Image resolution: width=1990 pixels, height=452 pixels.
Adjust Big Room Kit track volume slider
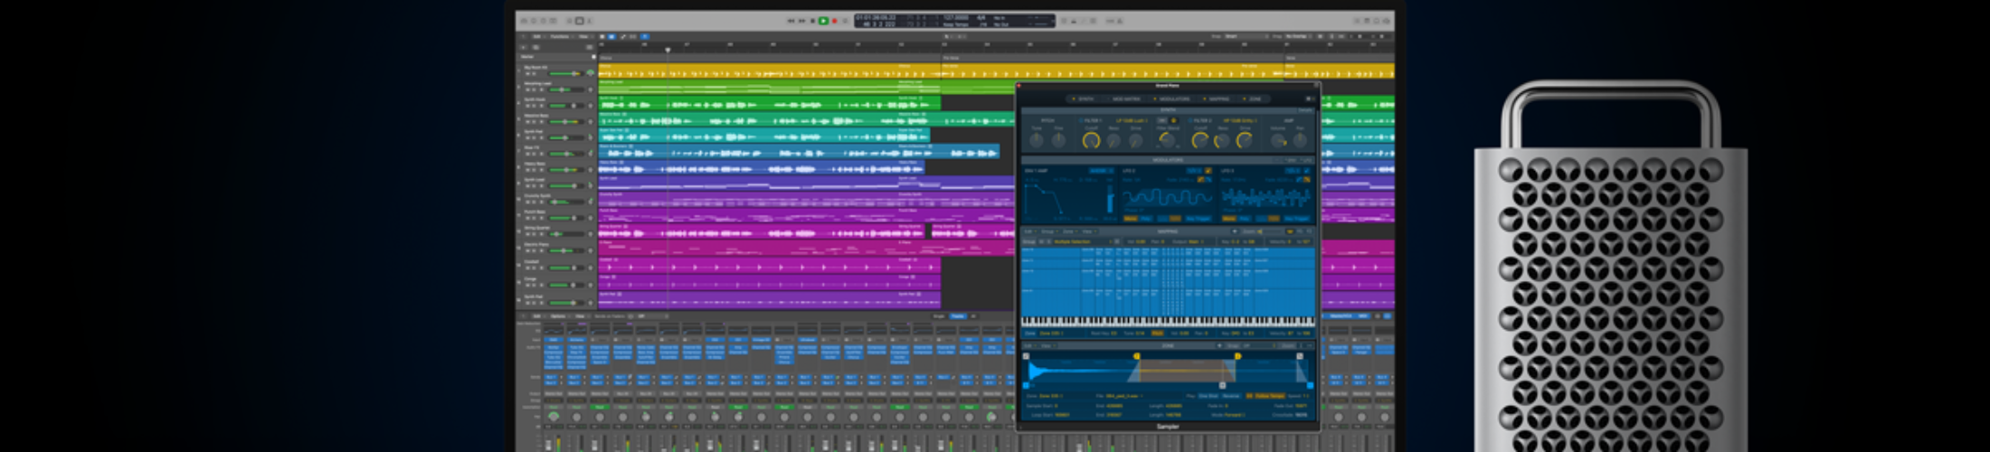click(x=566, y=73)
